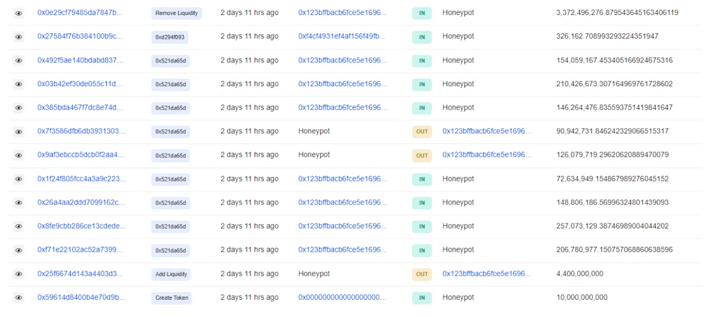Click the eye icon beside 0x1f24f805fcc4a3a9c223

tap(18, 179)
